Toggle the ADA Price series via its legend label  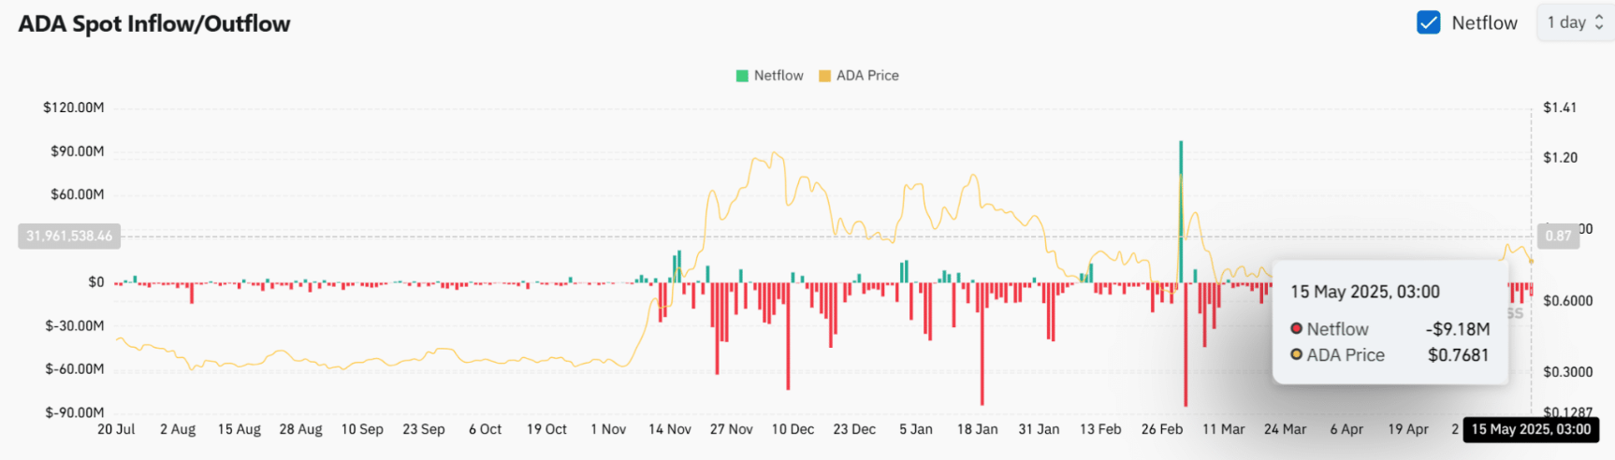click(867, 76)
